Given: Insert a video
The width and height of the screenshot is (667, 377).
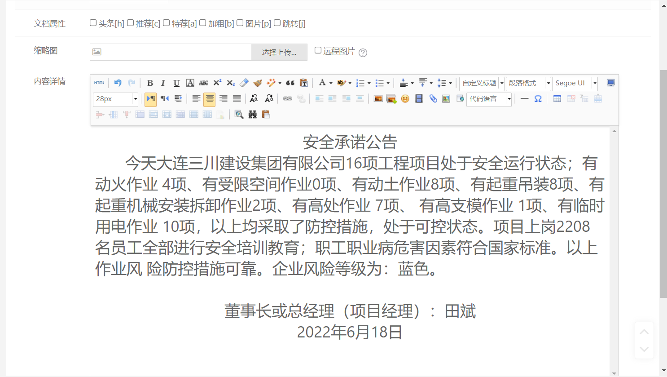Looking at the screenshot, I should click(x=419, y=99).
